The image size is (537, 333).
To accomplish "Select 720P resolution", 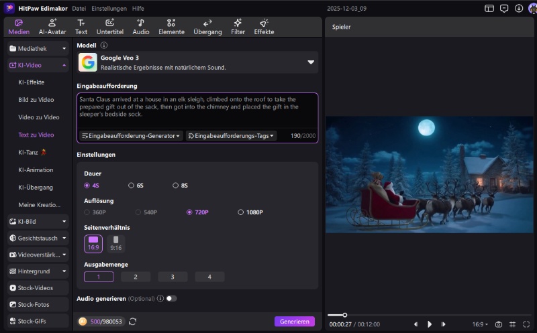I will 197,212.
